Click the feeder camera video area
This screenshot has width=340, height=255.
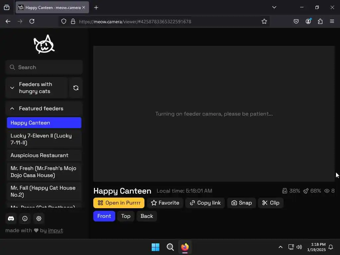click(x=214, y=114)
